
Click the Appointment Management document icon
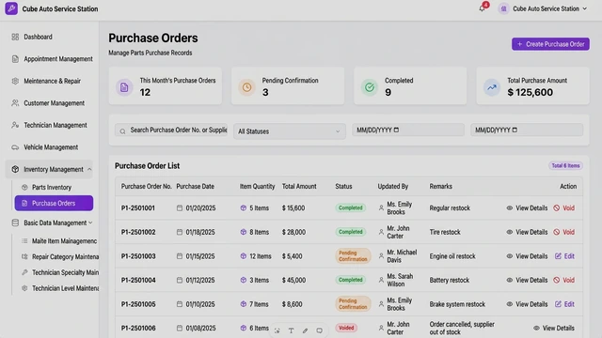tap(15, 59)
